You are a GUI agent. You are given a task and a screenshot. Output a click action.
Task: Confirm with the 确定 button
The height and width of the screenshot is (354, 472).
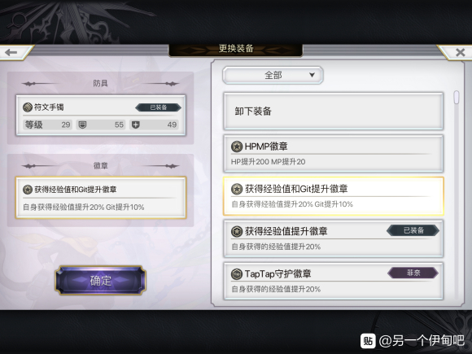101,280
